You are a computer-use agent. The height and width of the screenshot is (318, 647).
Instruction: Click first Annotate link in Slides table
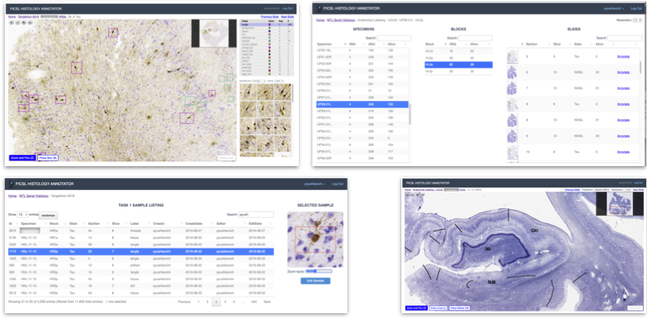point(623,56)
